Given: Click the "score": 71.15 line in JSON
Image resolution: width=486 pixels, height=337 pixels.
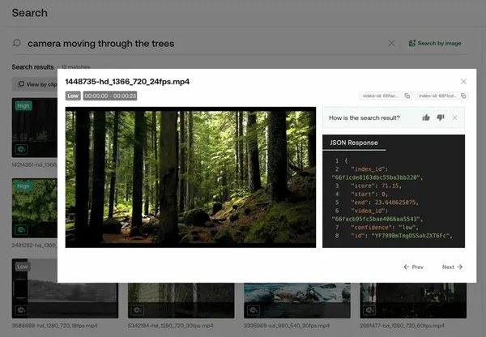Looking at the screenshot, I should pyautogui.click(x=376, y=186).
